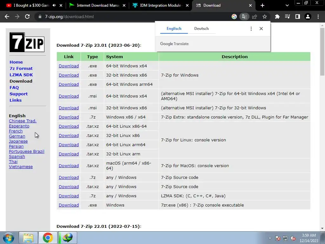Open the 7z Format link
The width and height of the screenshot is (325, 244).
click(21, 69)
